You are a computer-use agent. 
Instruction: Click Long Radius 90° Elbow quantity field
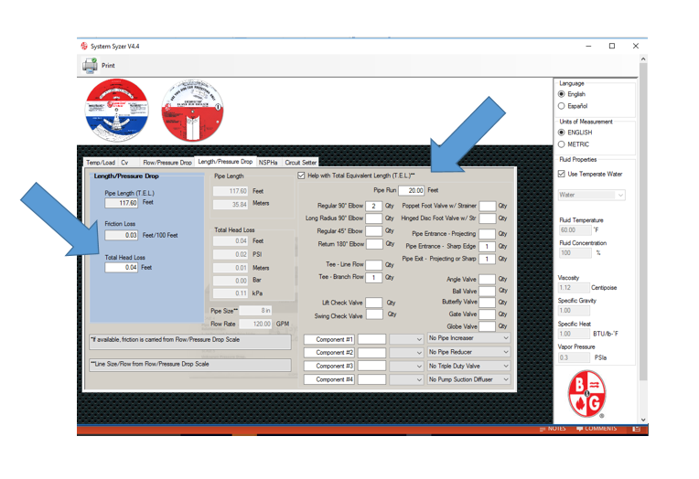[373, 218]
